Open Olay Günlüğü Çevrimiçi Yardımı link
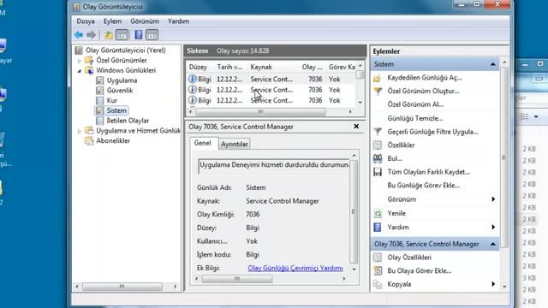548x308 pixels. coord(295,268)
